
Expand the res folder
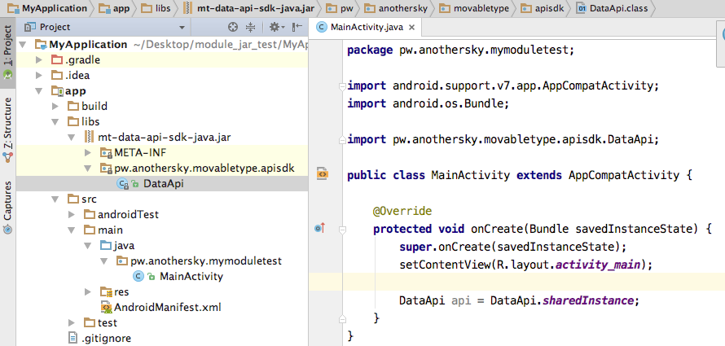point(87,292)
